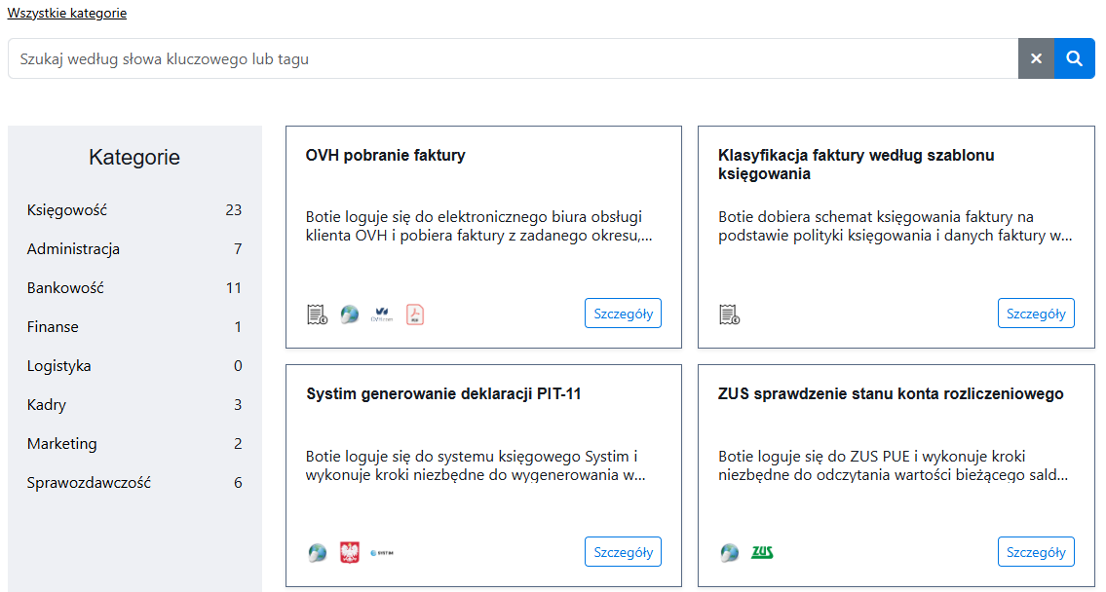Screen dimensions: 1106x592
Task: Click the invoice receipt icon in Klasyfikacja faktury card
Action: coord(729,314)
